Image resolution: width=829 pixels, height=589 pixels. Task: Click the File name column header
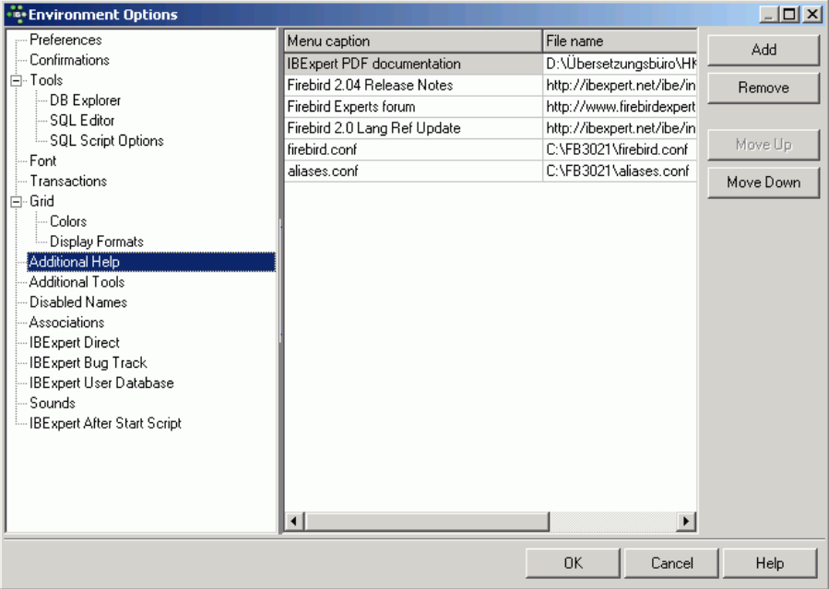coord(619,41)
